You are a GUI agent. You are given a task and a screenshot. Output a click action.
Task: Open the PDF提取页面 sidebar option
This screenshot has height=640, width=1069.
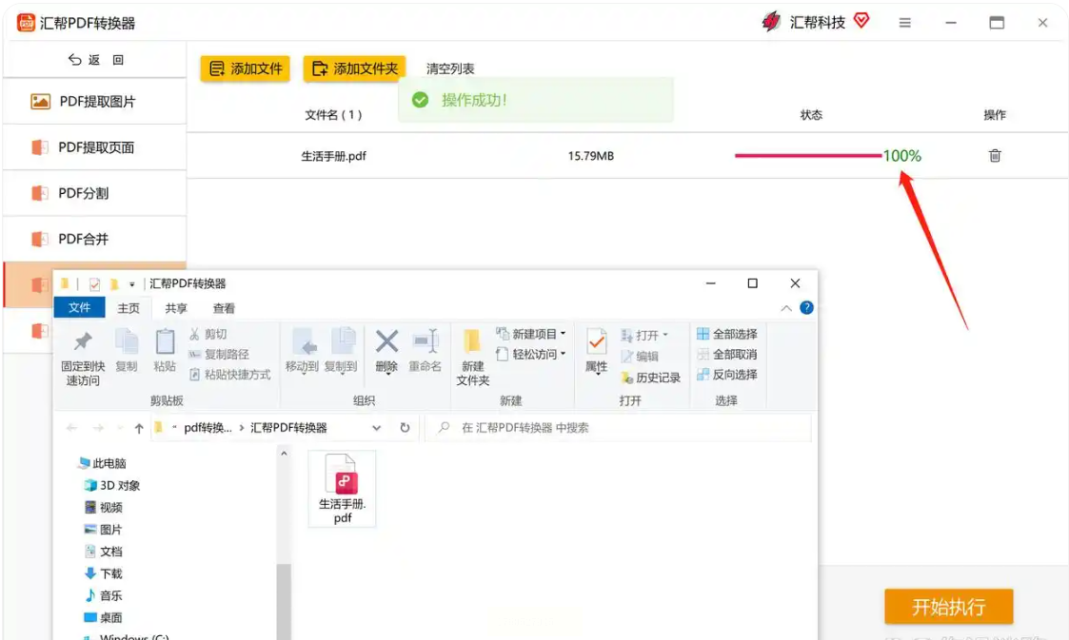click(95, 147)
